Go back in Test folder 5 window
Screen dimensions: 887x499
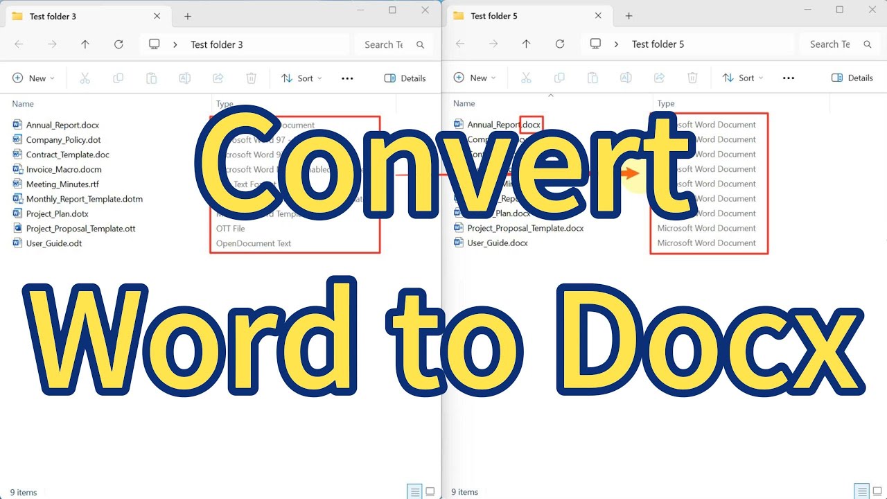(460, 44)
